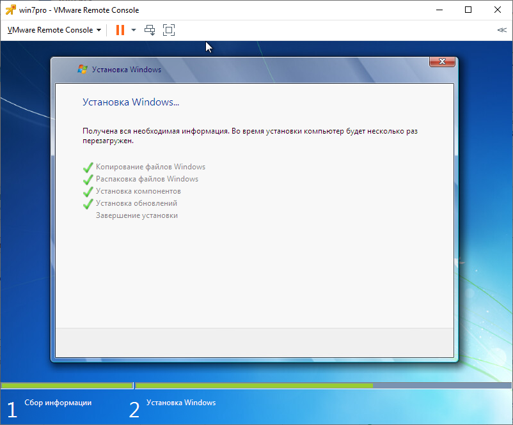Click the Windows flag icon in setup title

[x=83, y=69]
